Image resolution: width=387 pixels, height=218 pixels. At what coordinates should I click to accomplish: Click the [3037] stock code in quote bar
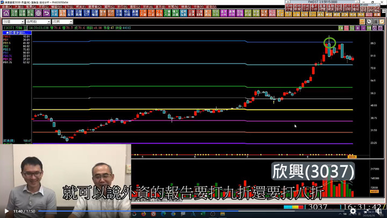tap(9, 28)
